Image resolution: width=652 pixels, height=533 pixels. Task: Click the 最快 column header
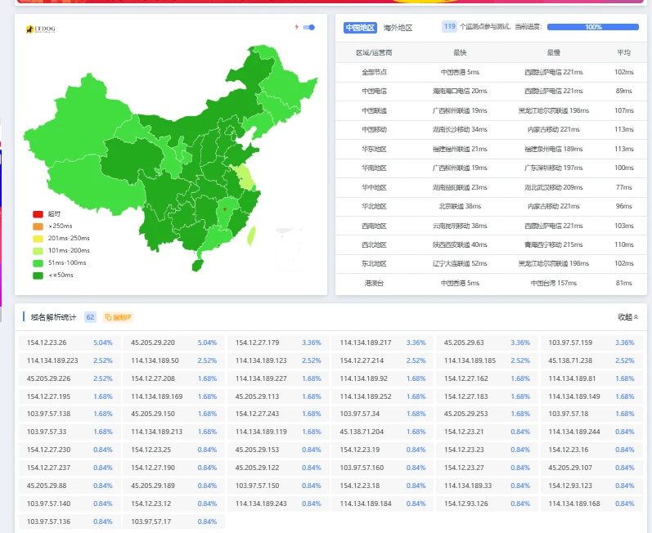[460, 52]
